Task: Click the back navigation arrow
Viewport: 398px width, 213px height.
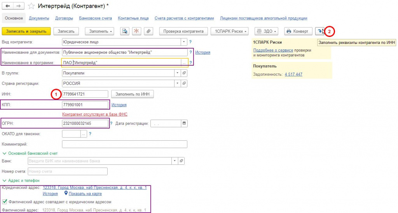Action: (x=7, y=6)
